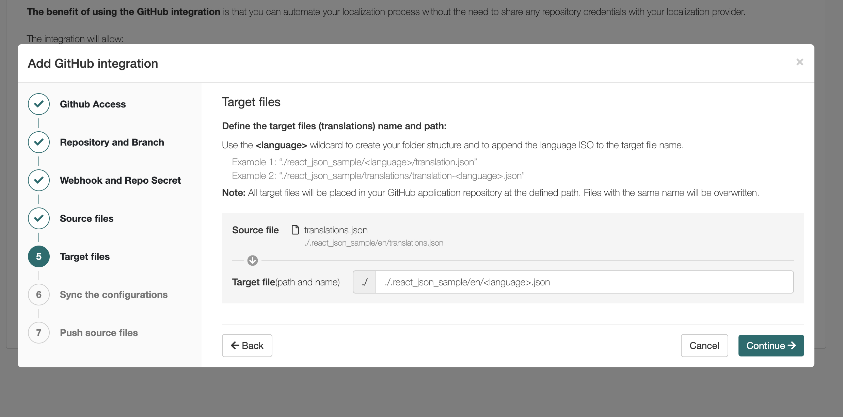Click the step 5 circle icon
This screenshot has width=843, height=417.
tap(39, 256)
